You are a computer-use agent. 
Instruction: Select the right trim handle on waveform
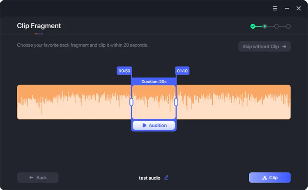click(x=176, y=102)
